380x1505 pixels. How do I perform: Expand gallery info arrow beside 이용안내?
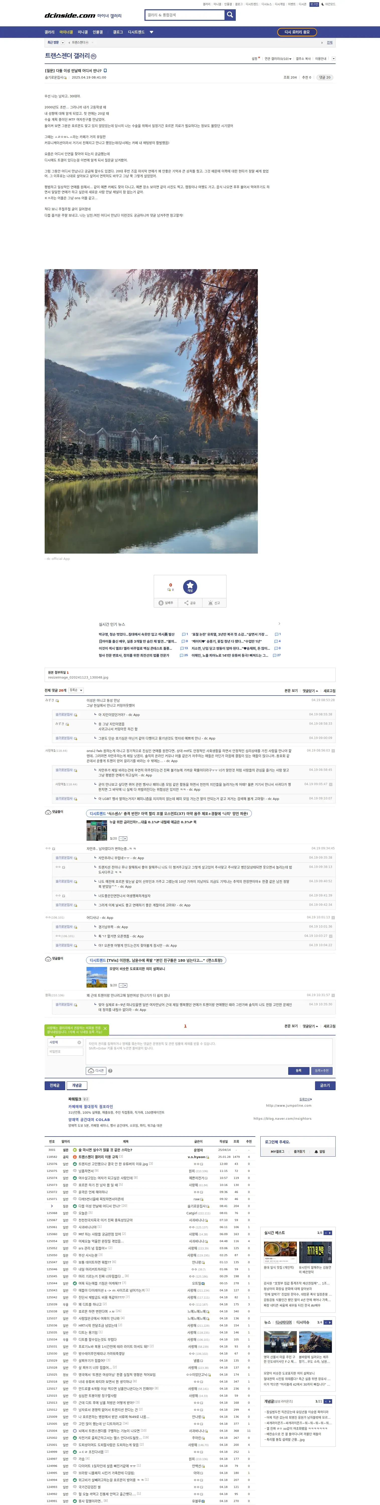[x=334, y=59]
